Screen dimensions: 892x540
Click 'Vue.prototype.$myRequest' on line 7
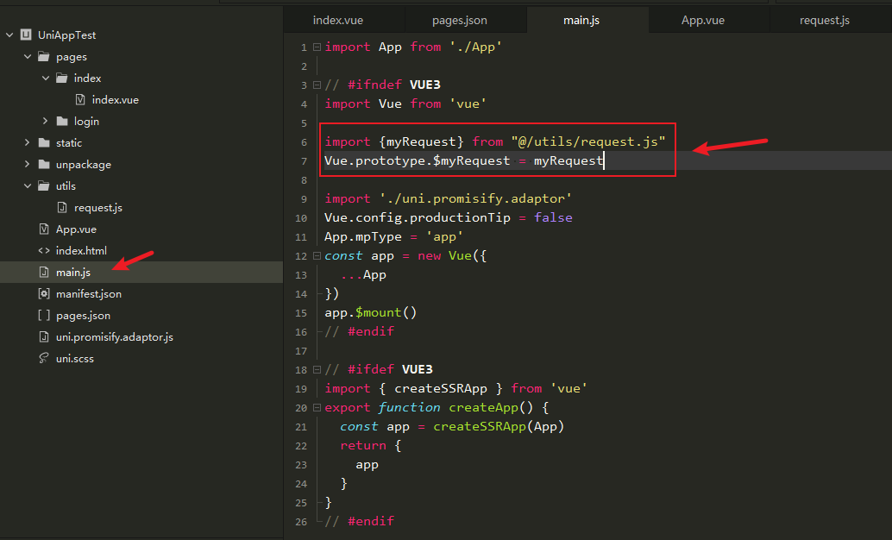tap(417, 161)
